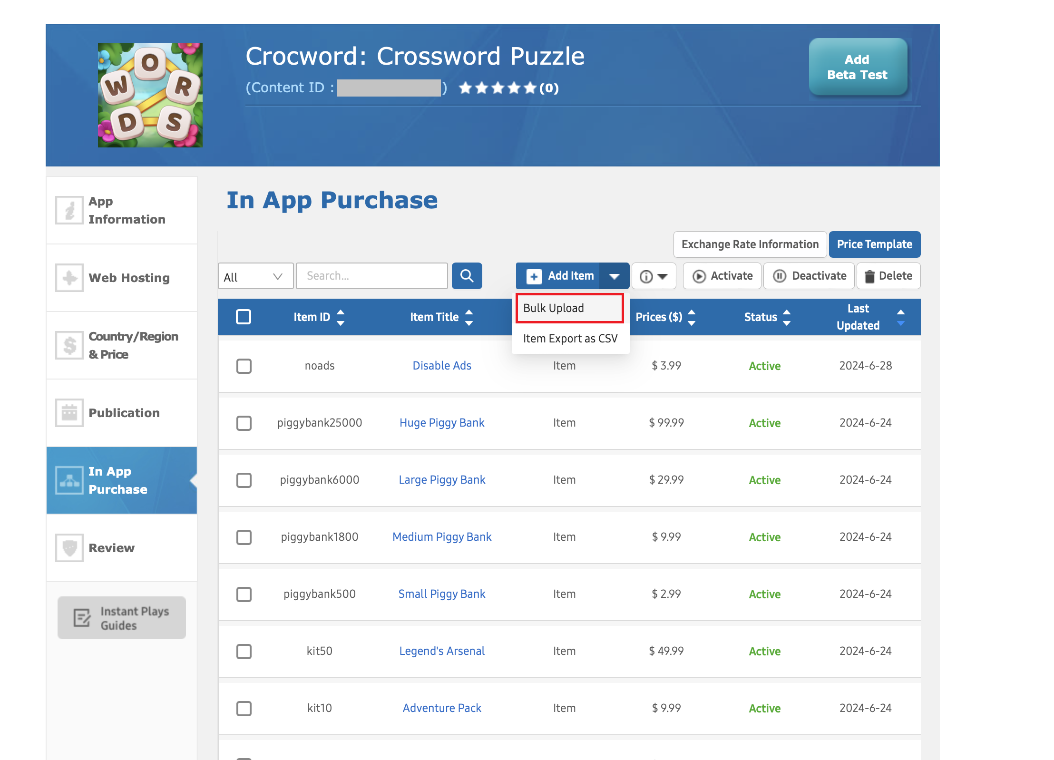Image resolution: width=1054 pixels, height=760 pixels.
Task: Select the checkbox next to noads item
Action: [244, 366]
